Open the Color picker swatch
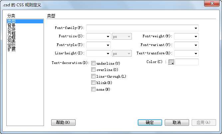Screen dimensions: 222x134 point(171,62)
